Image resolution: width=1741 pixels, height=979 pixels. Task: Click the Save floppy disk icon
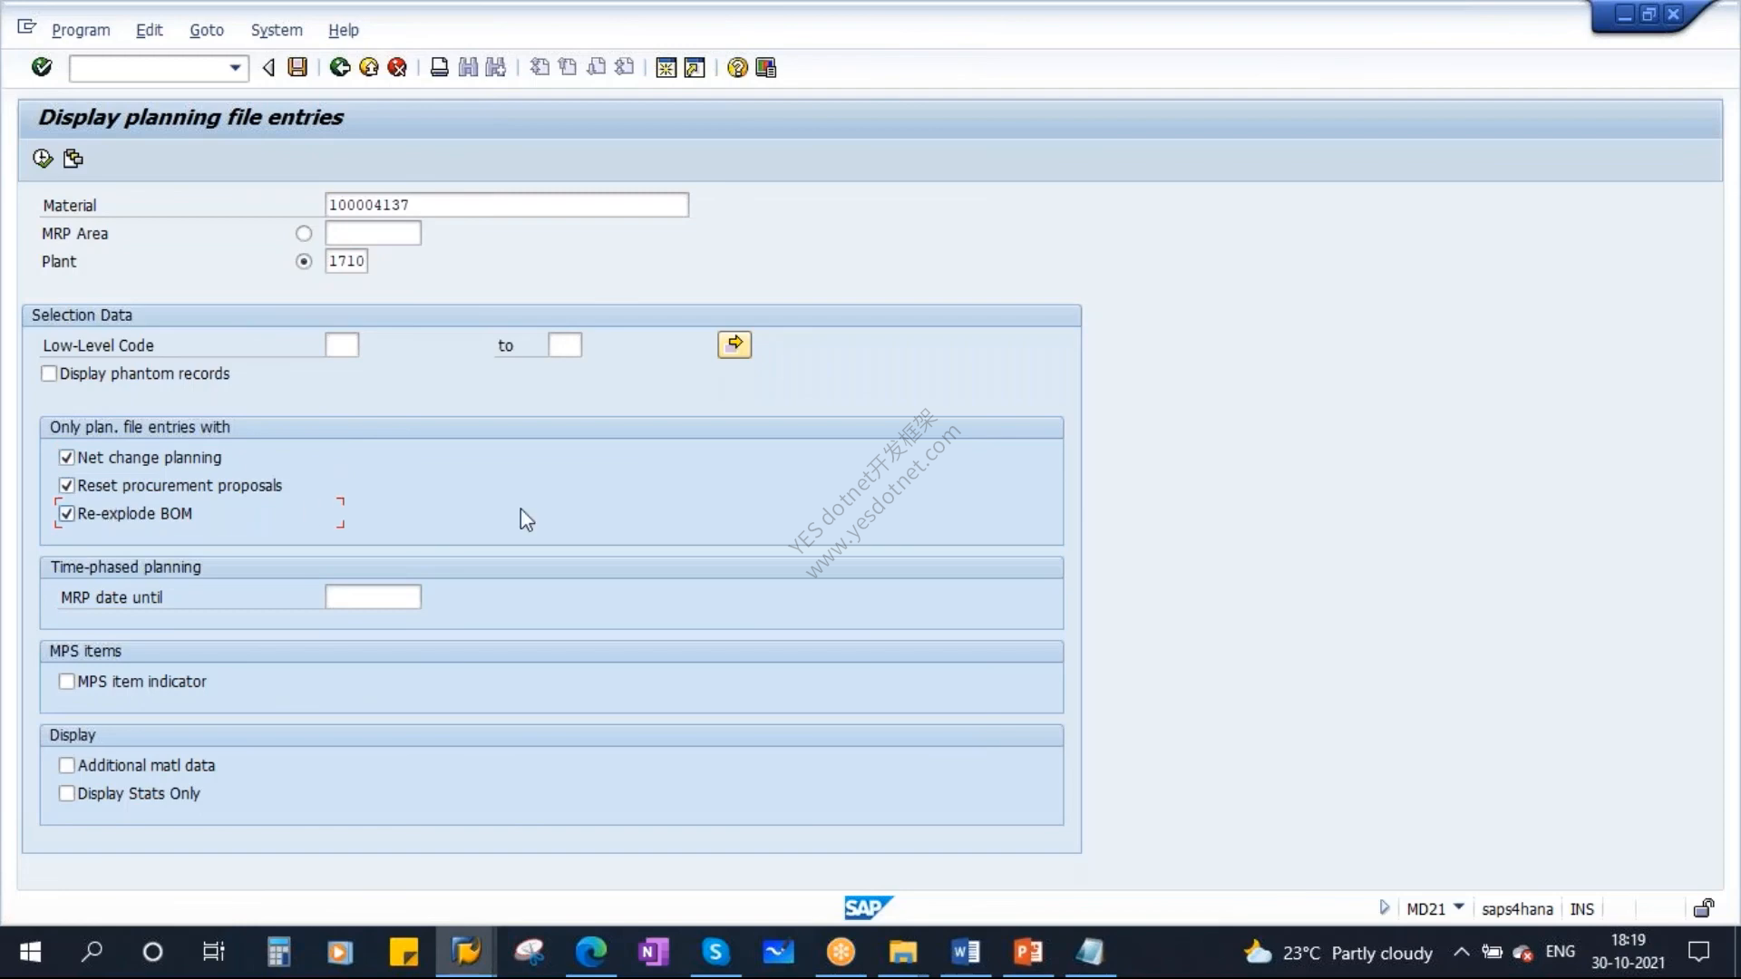pyautogui.click(x=297, y=67)
